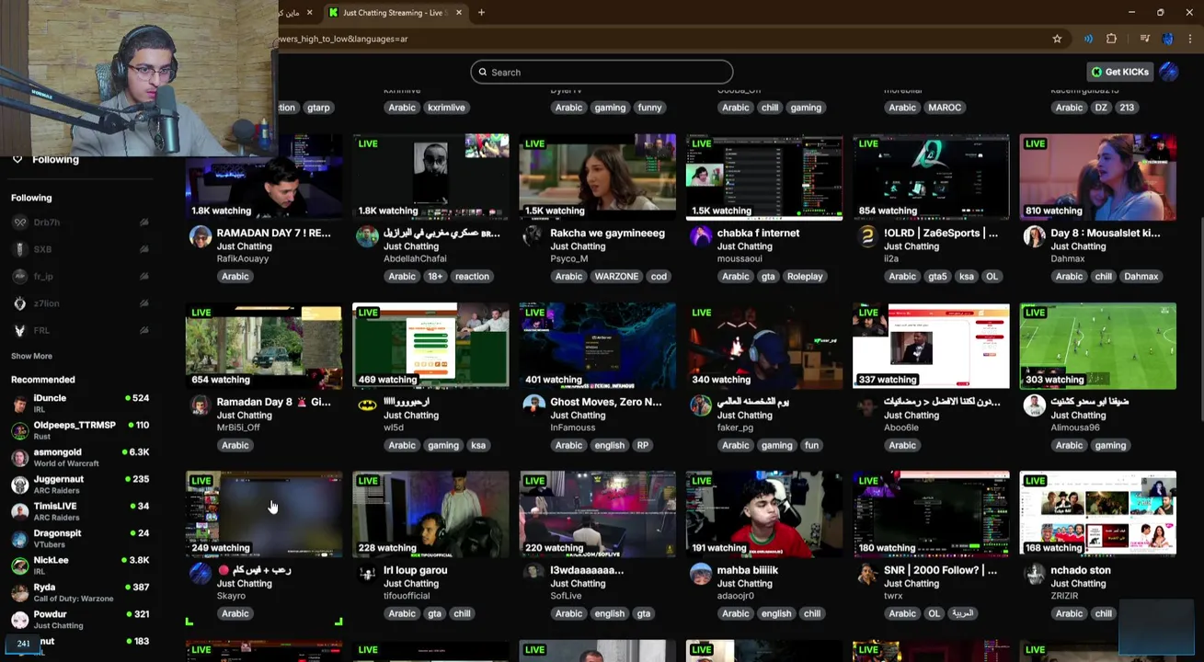This screenshot has height=662, width=1204.
Task: Click the WARZONE tag under Psyco_M
Action: [616, 276]
